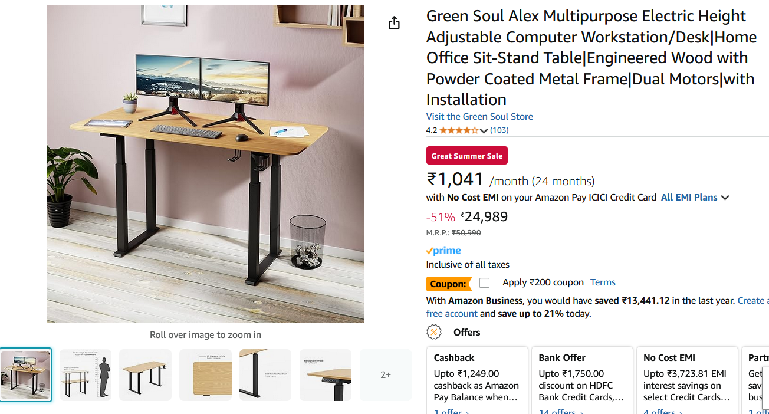The height and width of the screenshot is (414, 769).
Task: Open coupon Terms link
Action: point(603,282)
